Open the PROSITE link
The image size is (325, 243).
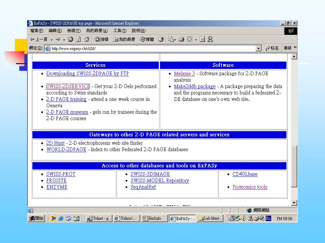57,181
